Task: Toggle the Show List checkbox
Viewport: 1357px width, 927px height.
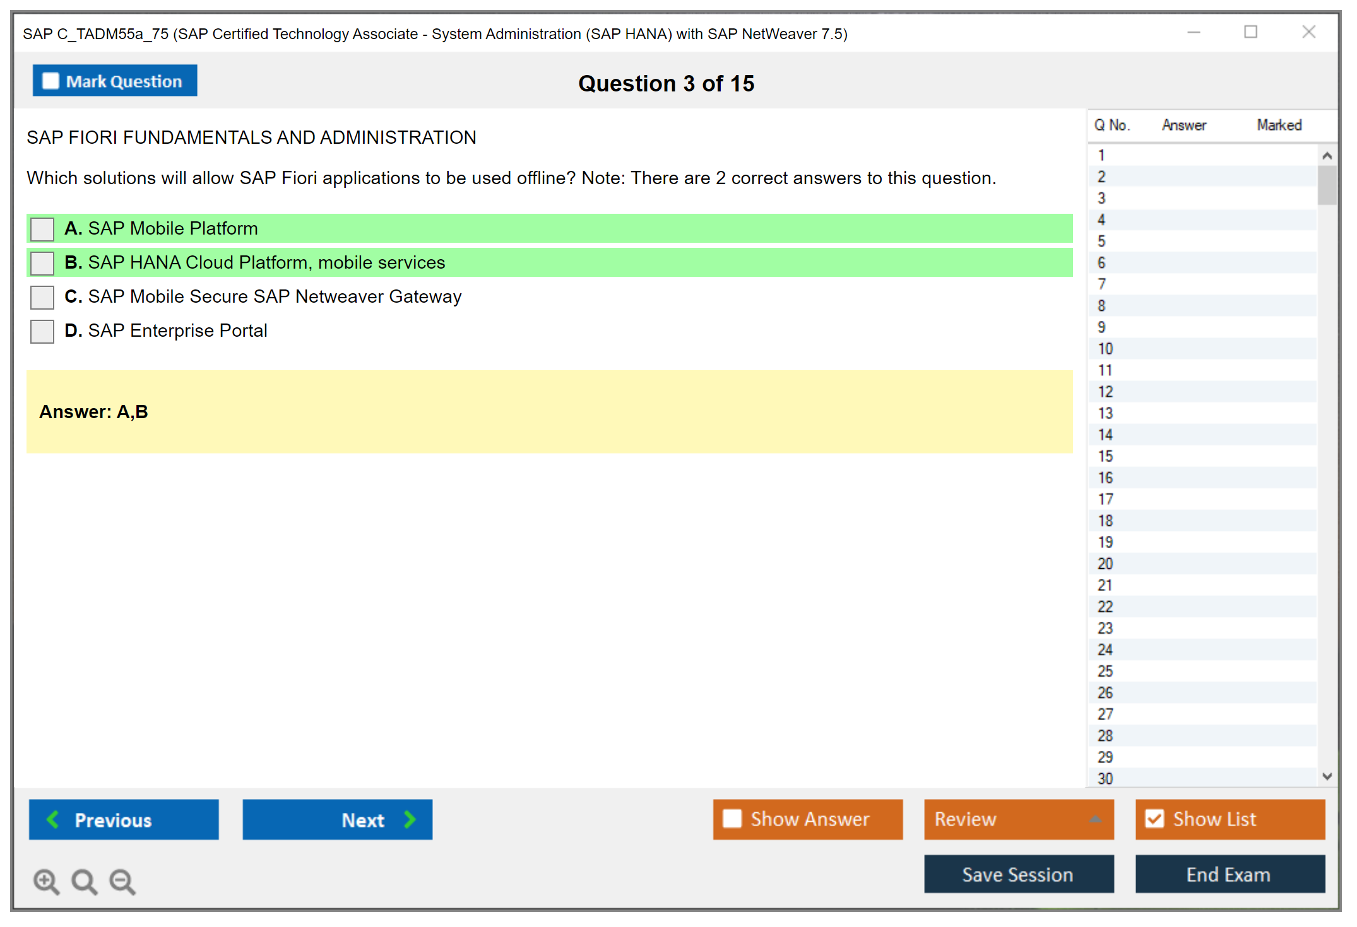Action: (1154, 819)
